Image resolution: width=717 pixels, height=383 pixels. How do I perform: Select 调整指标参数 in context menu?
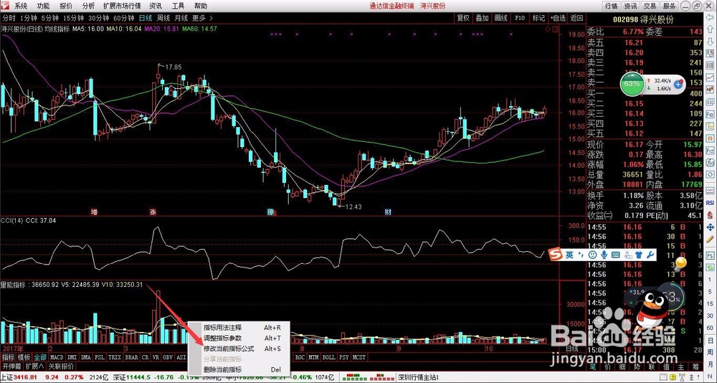point(239,338)
